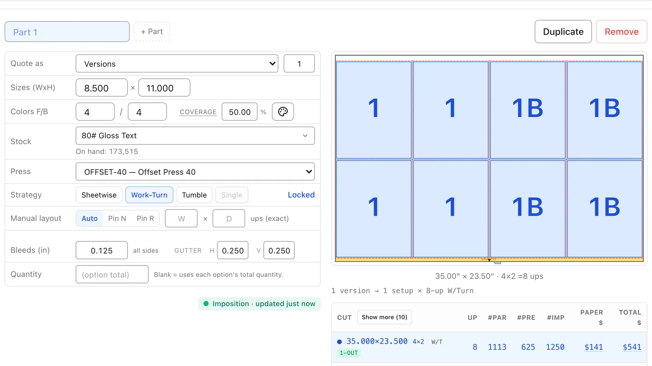Image resolution: width=652 pixels, height=366 pixels.
Task: Choose Pin N layout mode
Action: click(x=117, y=219)
